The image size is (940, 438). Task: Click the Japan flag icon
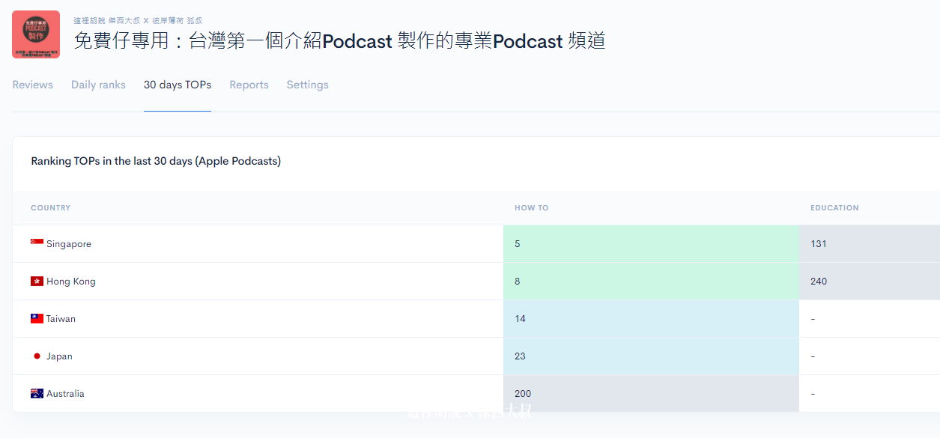click(37, 356)
